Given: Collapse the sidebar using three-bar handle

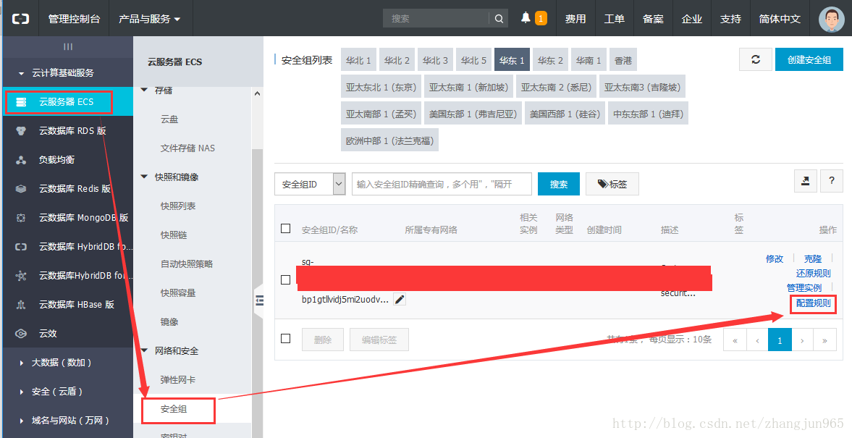Looking at the screenshot, I should 68,47.
